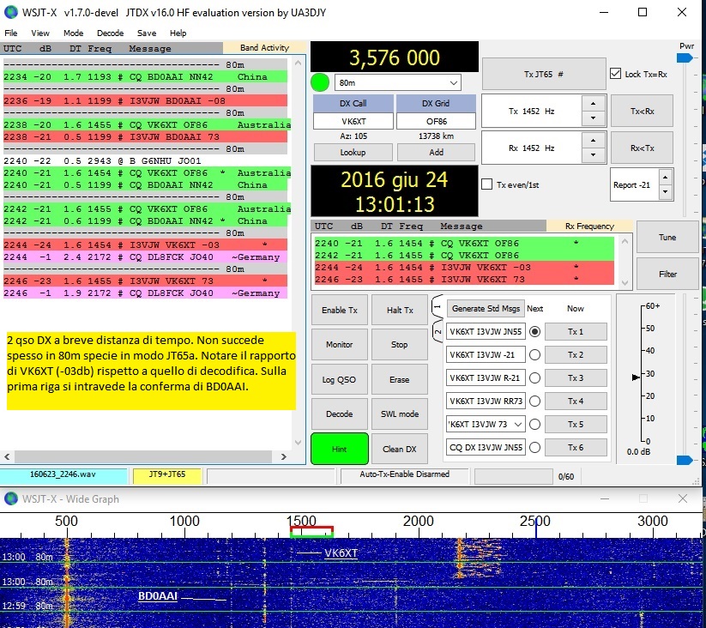Click the Rx Frequency pane scroll down arrow
Viewport: 706px width, 628px height.
point(625,283)
